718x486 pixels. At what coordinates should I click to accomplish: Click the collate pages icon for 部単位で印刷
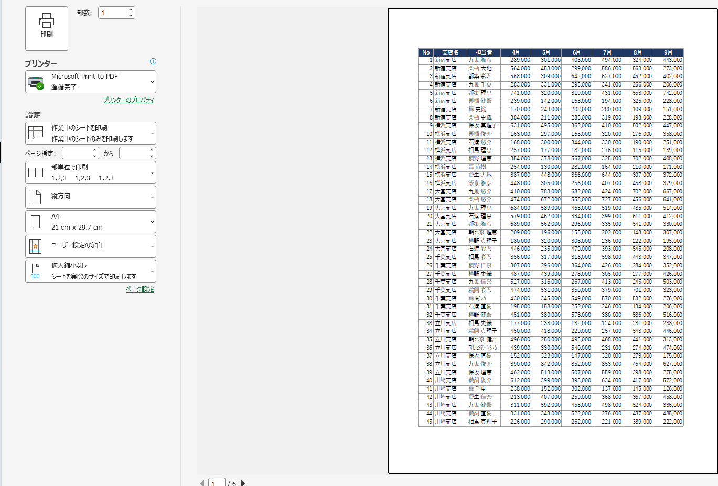point(36,172)
